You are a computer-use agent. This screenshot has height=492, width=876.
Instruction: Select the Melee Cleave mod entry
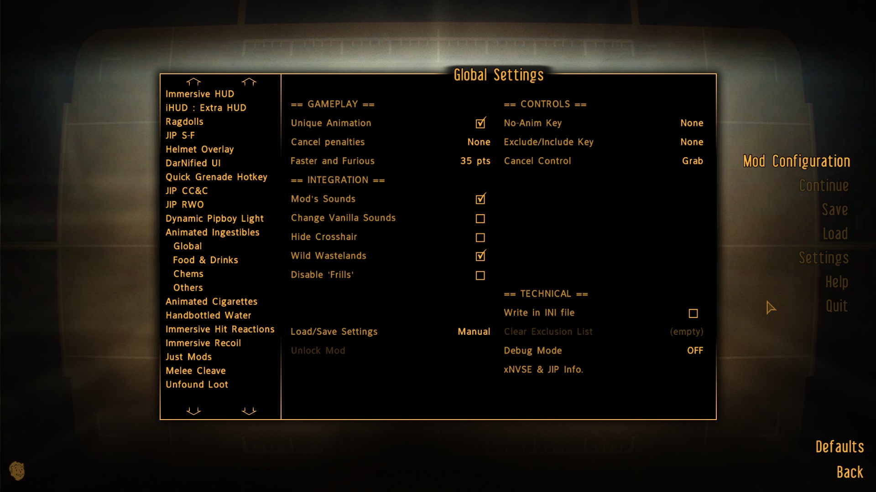pos(194,371)
